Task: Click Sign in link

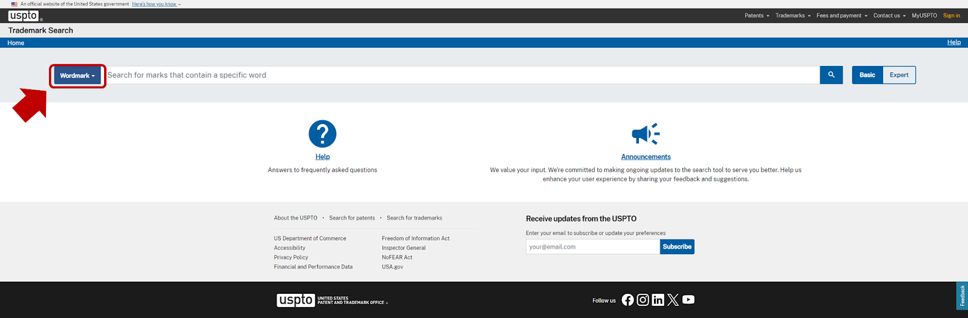Action: (x=952, y=16)
